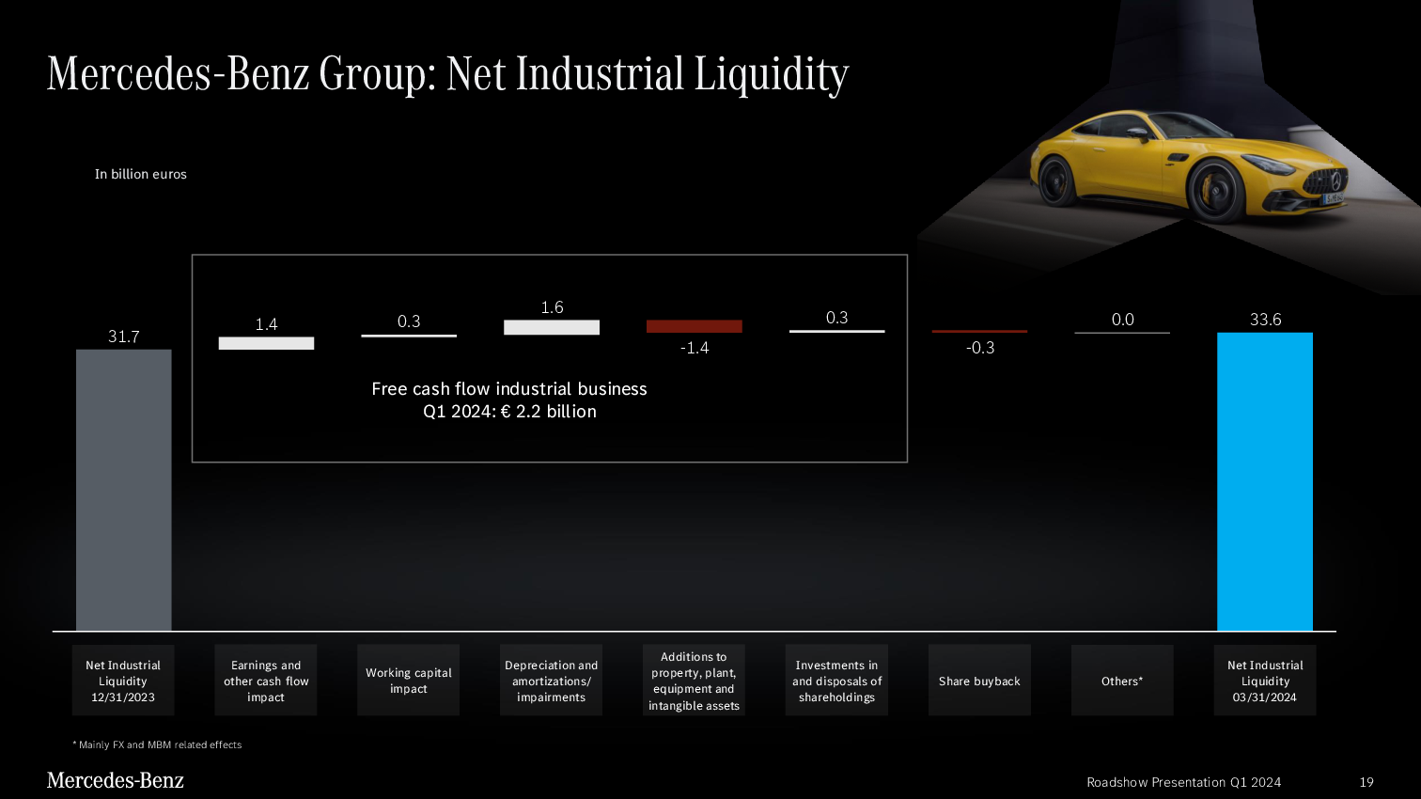Select the white 1.6 depreciation bar
This screenshot has width=1421, height=799.
(x=552, y=327)
